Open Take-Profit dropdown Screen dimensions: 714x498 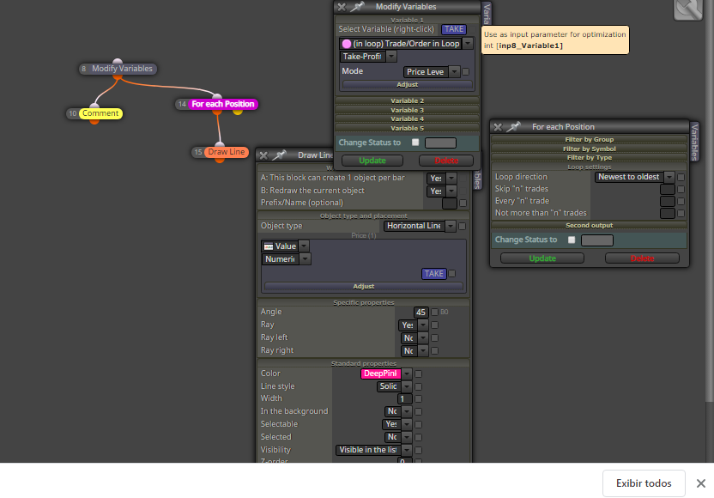[x=391, y=57]
